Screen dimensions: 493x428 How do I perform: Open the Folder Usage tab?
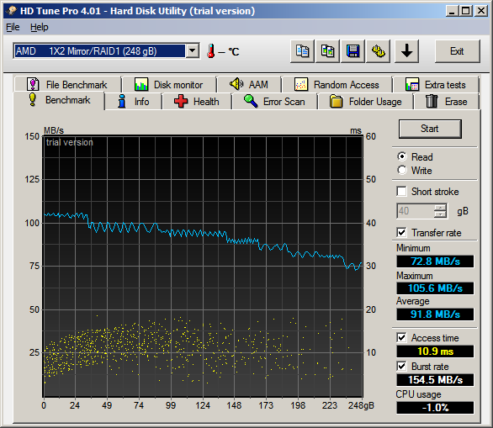366,102
